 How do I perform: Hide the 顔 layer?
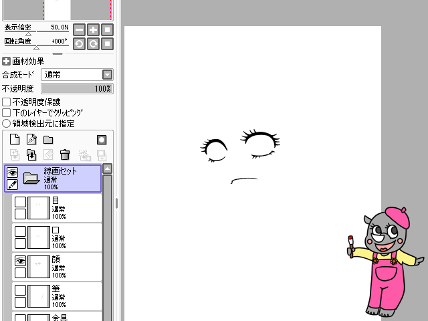(x=20, y=261)
